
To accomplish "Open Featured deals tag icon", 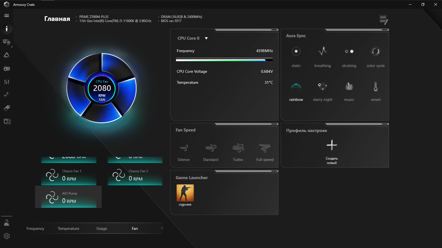I will click(x=7, y=108).
